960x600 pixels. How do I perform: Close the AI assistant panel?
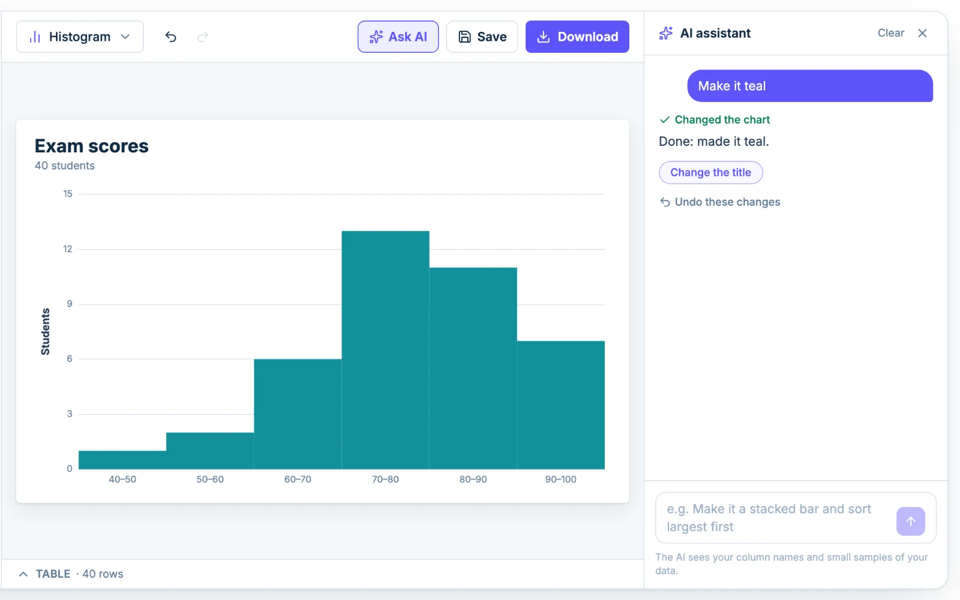pos(922,33)
